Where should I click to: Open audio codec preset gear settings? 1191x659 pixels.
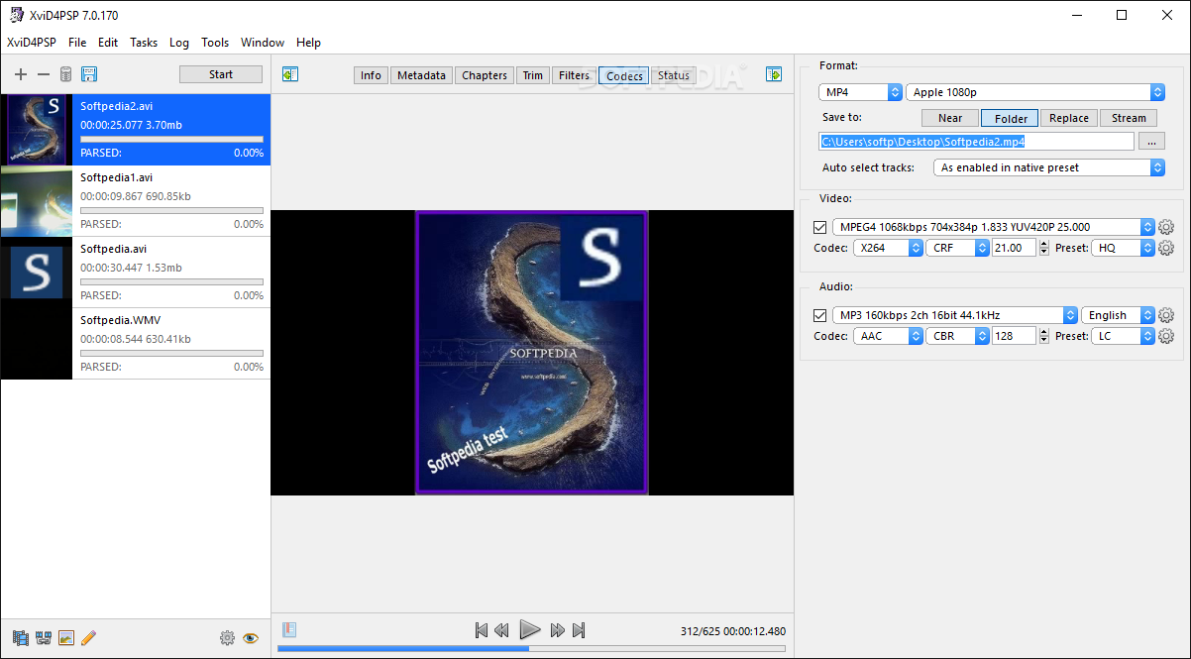[x=1166, y=336]
